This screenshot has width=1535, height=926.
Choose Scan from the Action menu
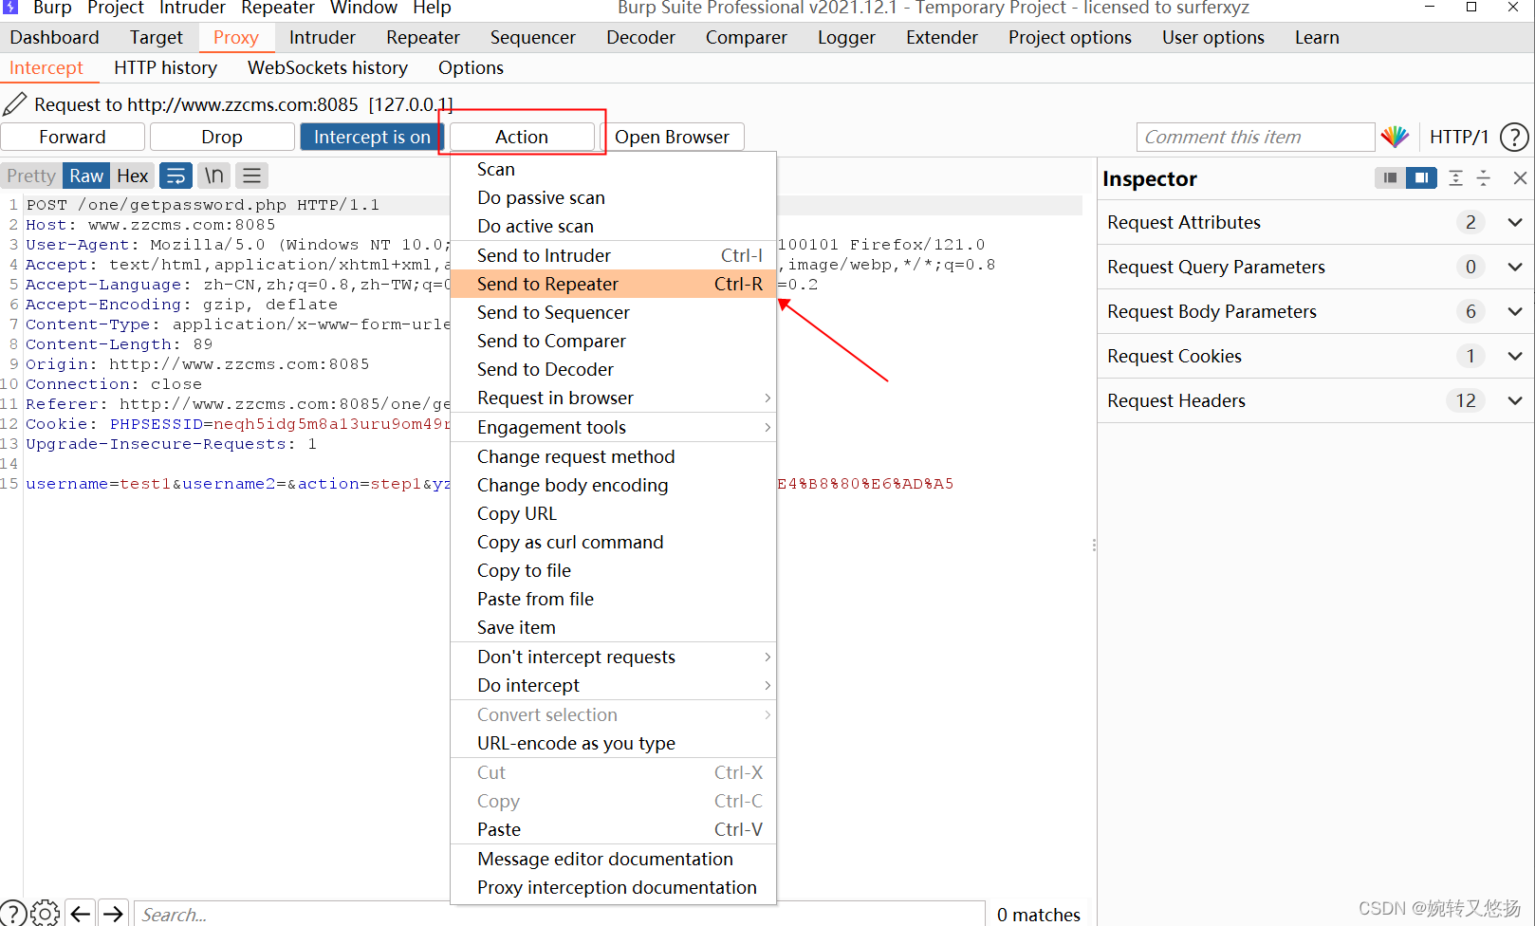[613, 169]
